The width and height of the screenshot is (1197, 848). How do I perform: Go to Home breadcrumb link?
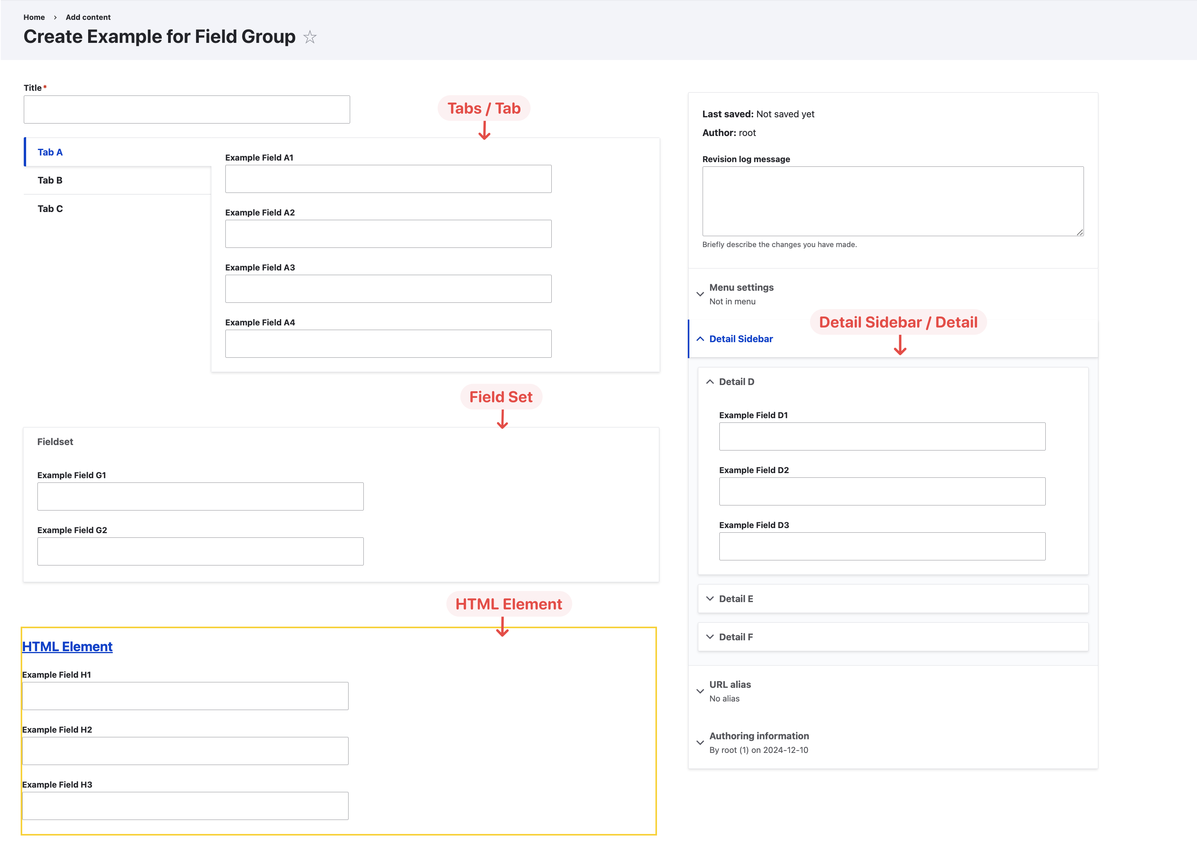(x=34, y=17)
